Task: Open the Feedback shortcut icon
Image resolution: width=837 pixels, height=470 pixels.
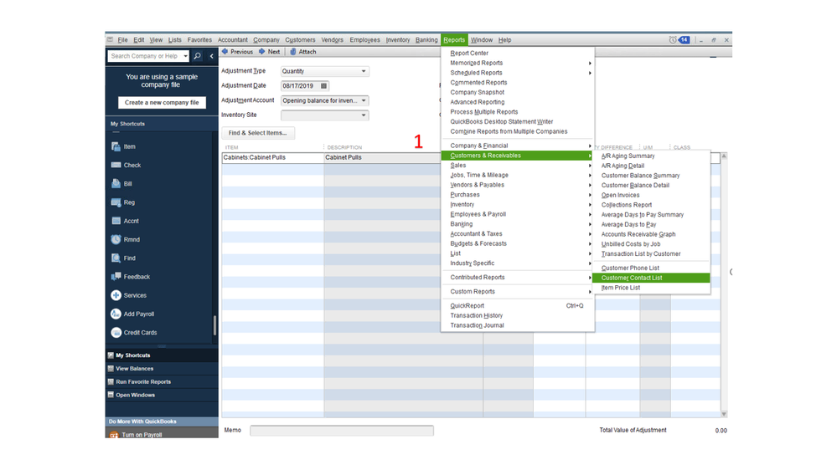Action: 116,277
